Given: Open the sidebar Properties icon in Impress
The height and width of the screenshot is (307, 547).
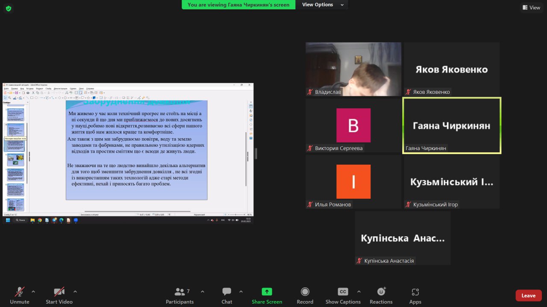Looking at the screenshot, I should [x=251, y=106].
